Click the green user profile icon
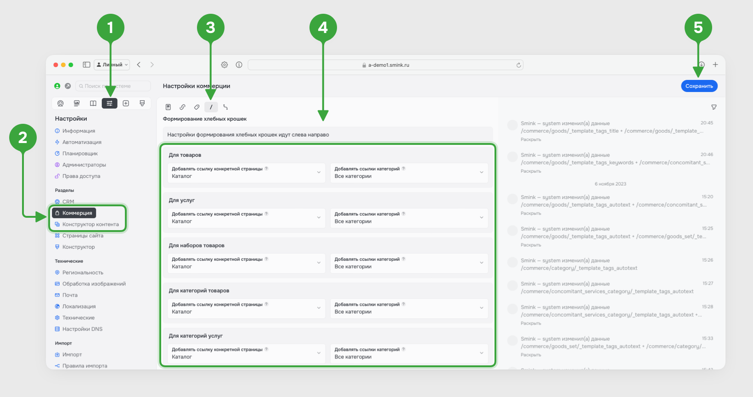 (x=57, y=86)
